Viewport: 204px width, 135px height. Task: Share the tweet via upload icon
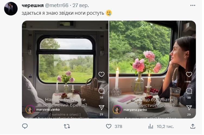point(193,126)
